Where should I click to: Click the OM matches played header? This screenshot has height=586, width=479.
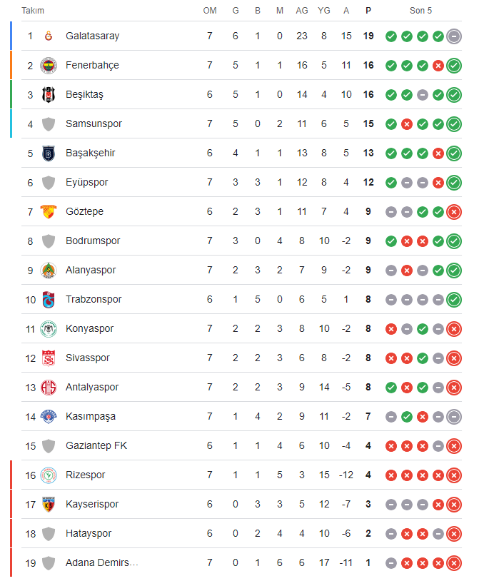[x=210, y=11]
